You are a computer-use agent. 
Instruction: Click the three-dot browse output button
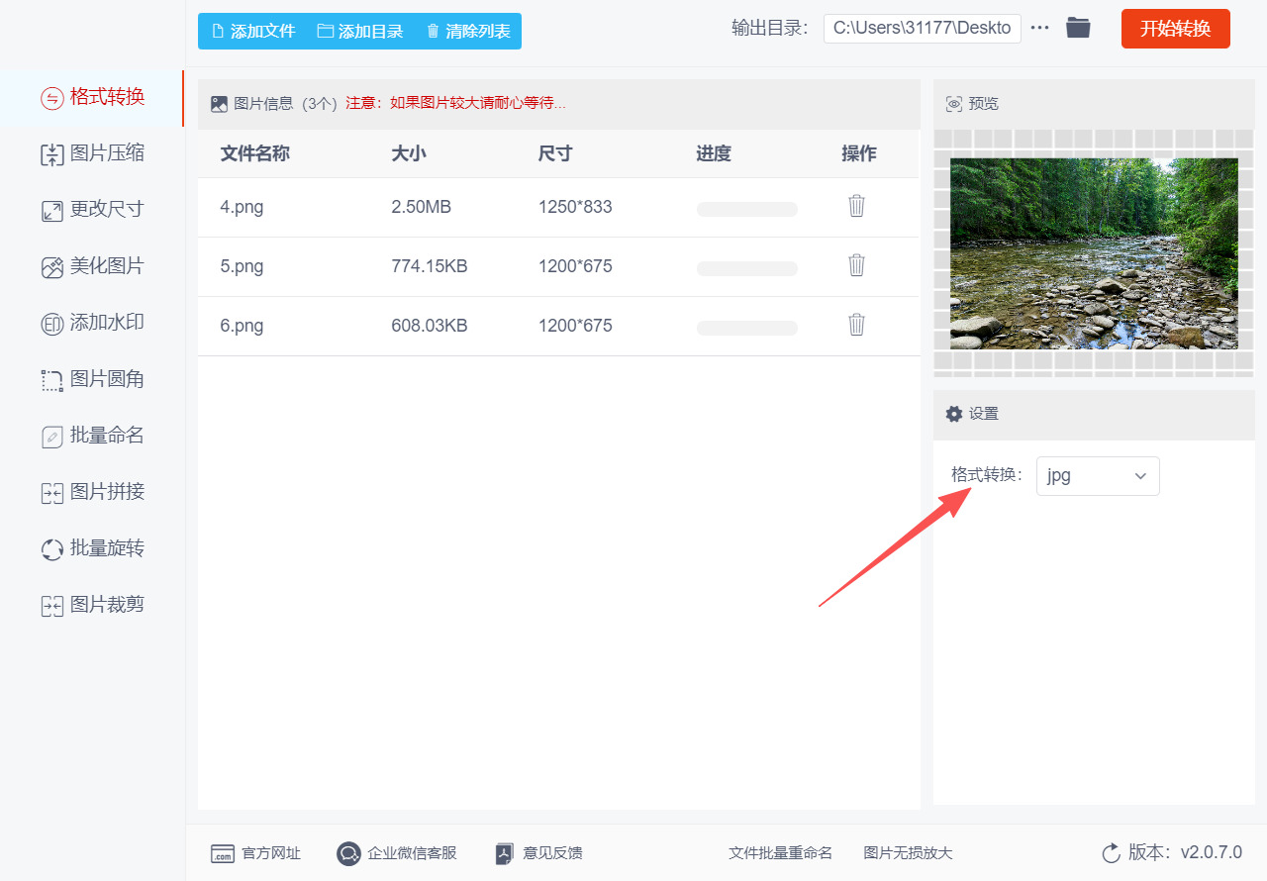coord(1039,28)
